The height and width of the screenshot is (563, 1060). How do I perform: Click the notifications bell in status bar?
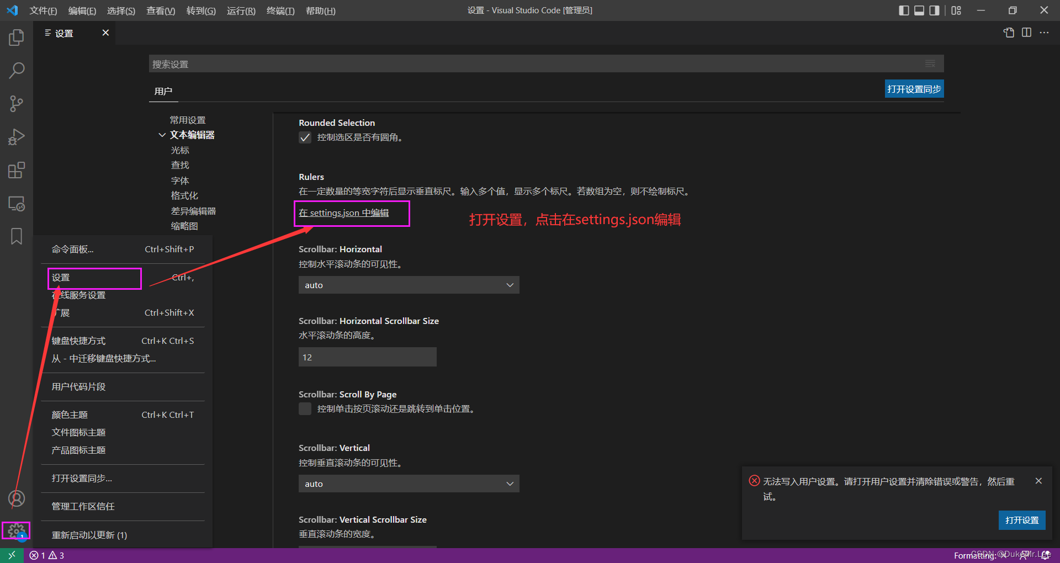(1045, 555)
